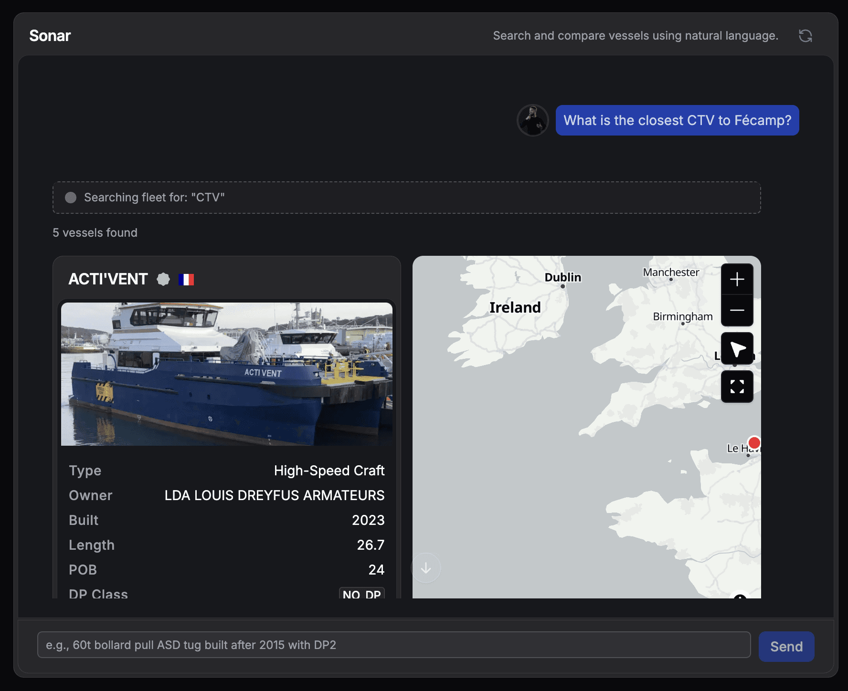848x691 pixels.
Task: Click the 'Owner' field label
Action: tap(91, 495)
